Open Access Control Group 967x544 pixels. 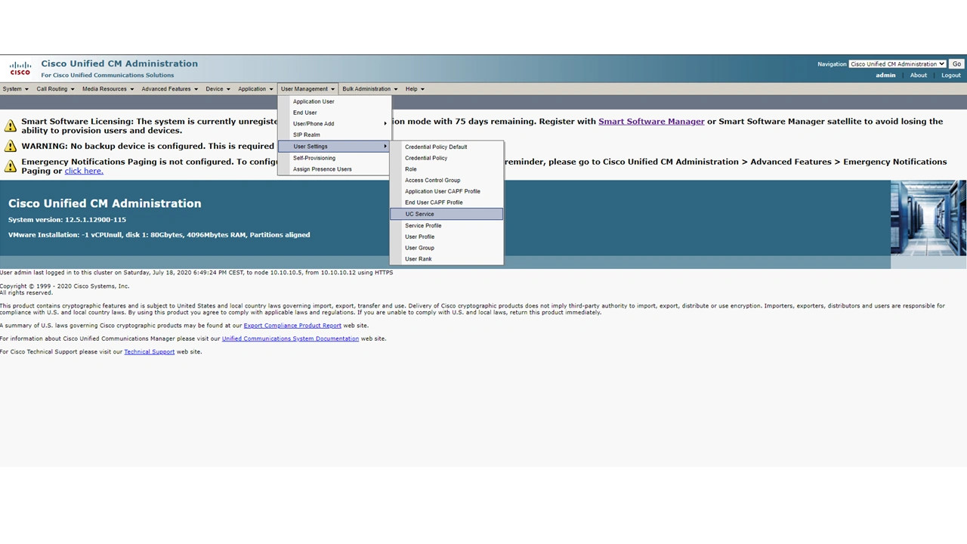pos(446,181)
